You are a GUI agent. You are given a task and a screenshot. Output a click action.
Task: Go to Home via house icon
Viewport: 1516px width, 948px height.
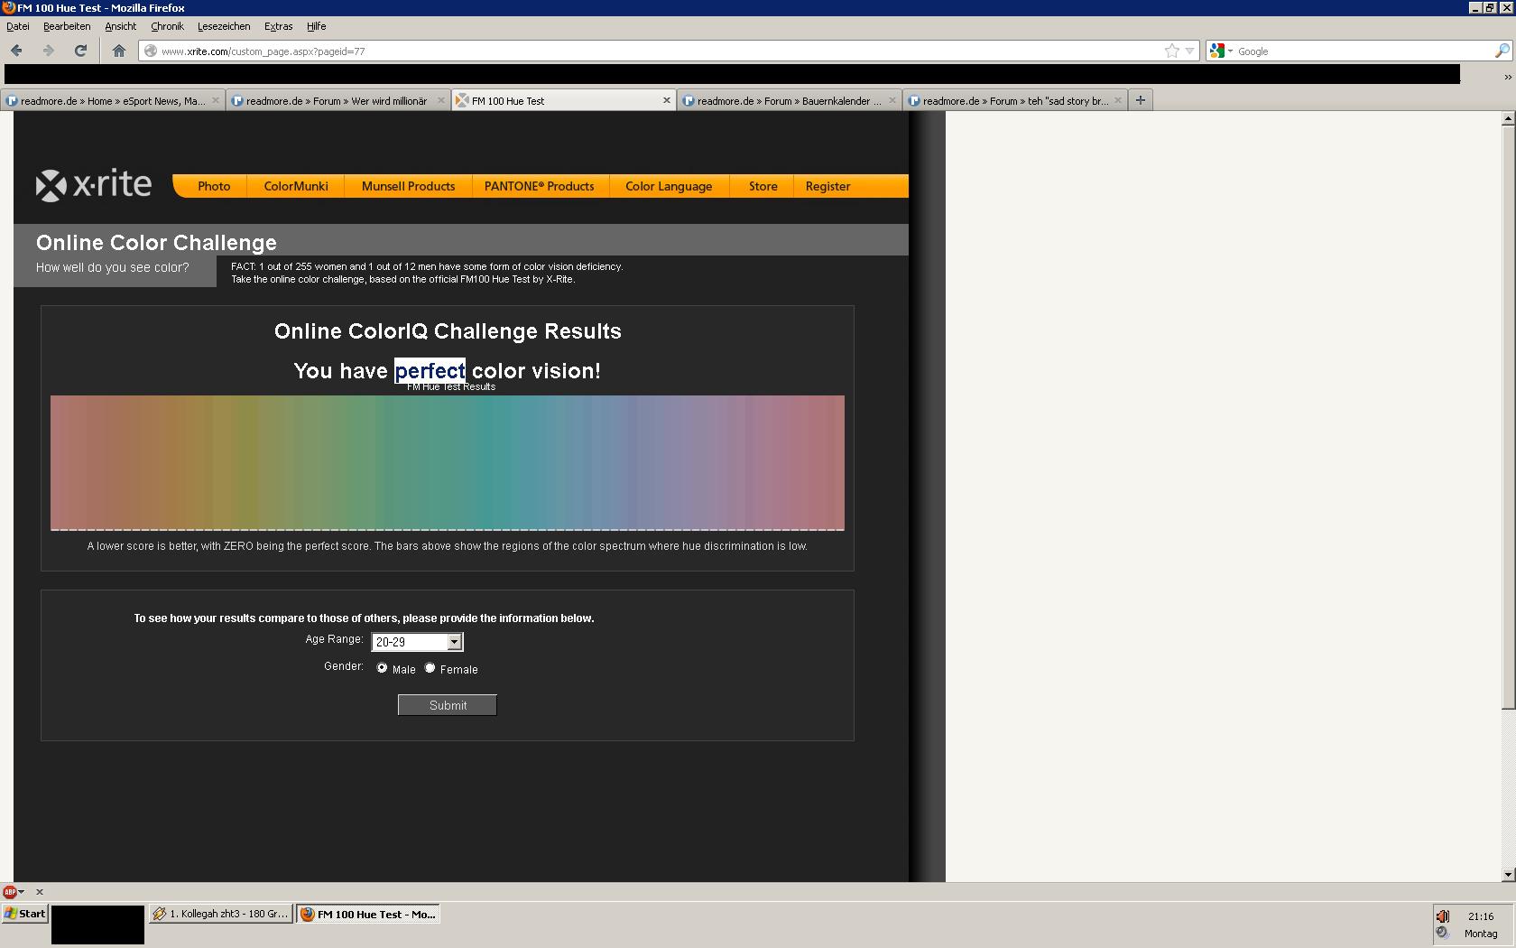tap(118, 51)
